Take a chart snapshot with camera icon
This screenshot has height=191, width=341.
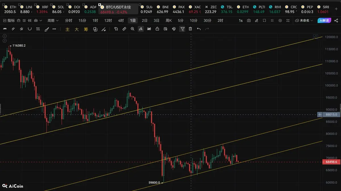coord(249,20)
